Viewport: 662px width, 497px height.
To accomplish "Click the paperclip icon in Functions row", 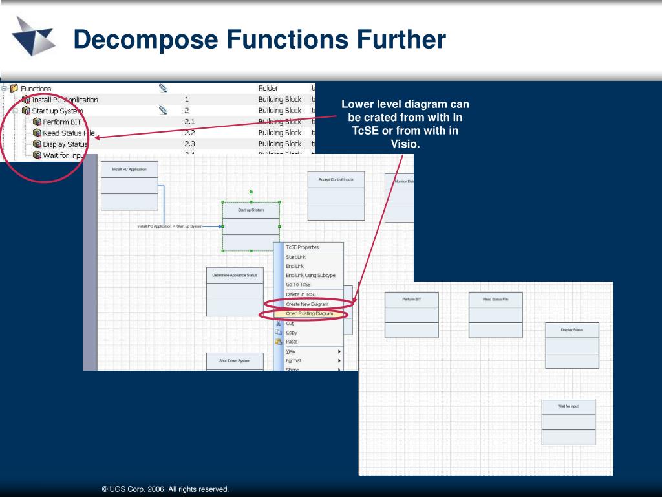I will pyautogui.click(x=164, y=88).
